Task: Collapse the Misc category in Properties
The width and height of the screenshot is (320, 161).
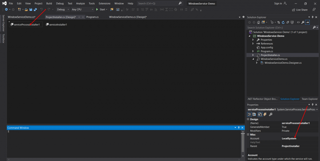Action: (248, 134)
